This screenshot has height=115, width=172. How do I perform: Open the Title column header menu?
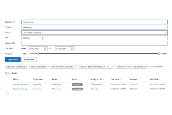point(16,79)
